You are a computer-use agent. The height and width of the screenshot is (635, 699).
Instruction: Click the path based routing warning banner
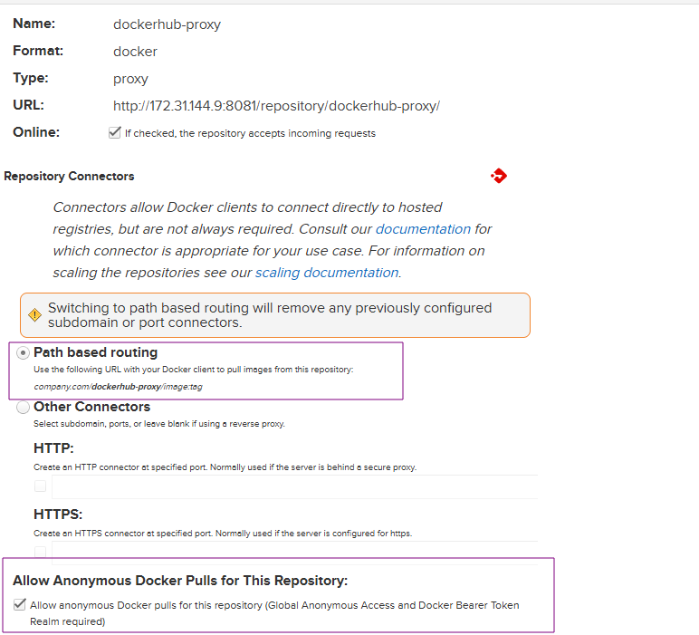tap(274, 315)
